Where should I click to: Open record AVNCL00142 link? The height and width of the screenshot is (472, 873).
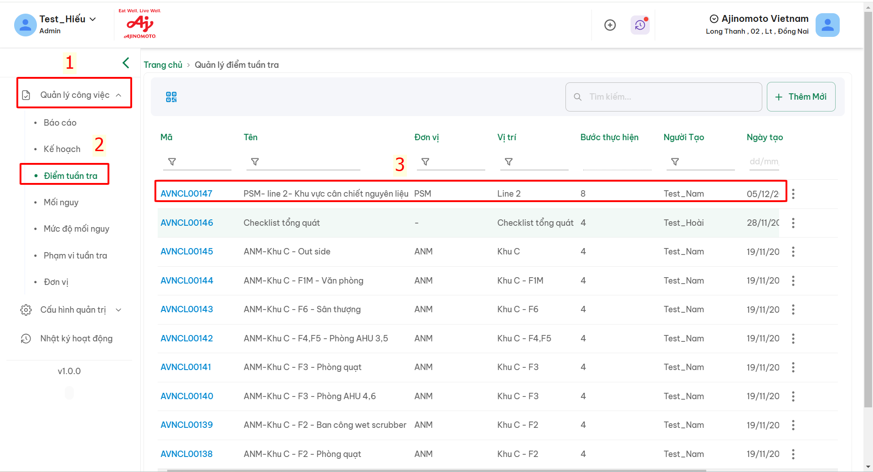187,339
